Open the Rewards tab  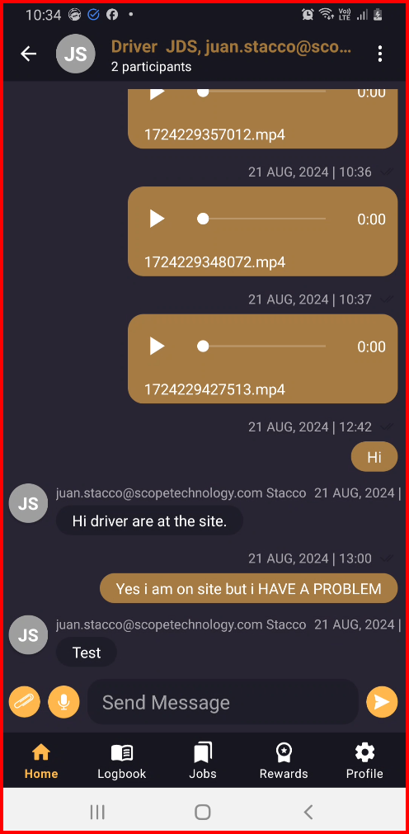(284, 761)
